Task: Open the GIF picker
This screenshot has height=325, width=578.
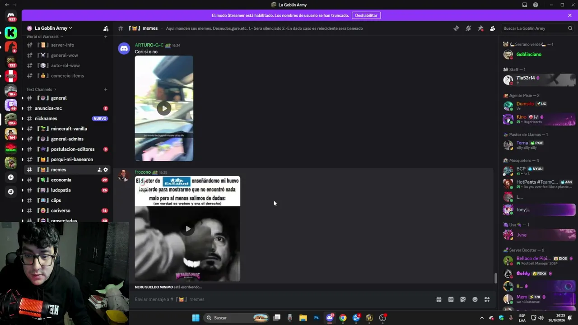Action: 451,299
